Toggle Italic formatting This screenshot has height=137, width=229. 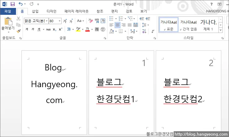[x=33, y=29]
